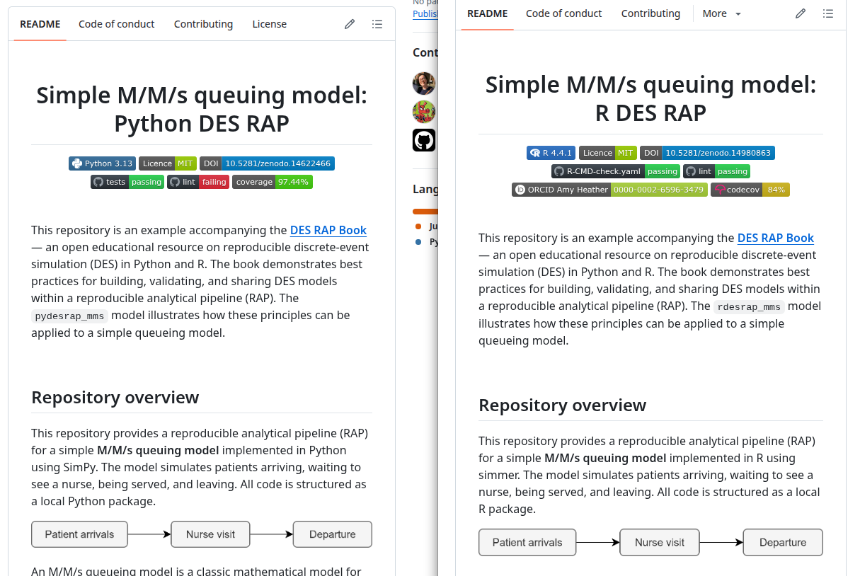Image resolution: width=860 pixels, height=576 pixels.
Task: Click the R logo on the R 4.4.1 badge
Action: click(536, 152)
